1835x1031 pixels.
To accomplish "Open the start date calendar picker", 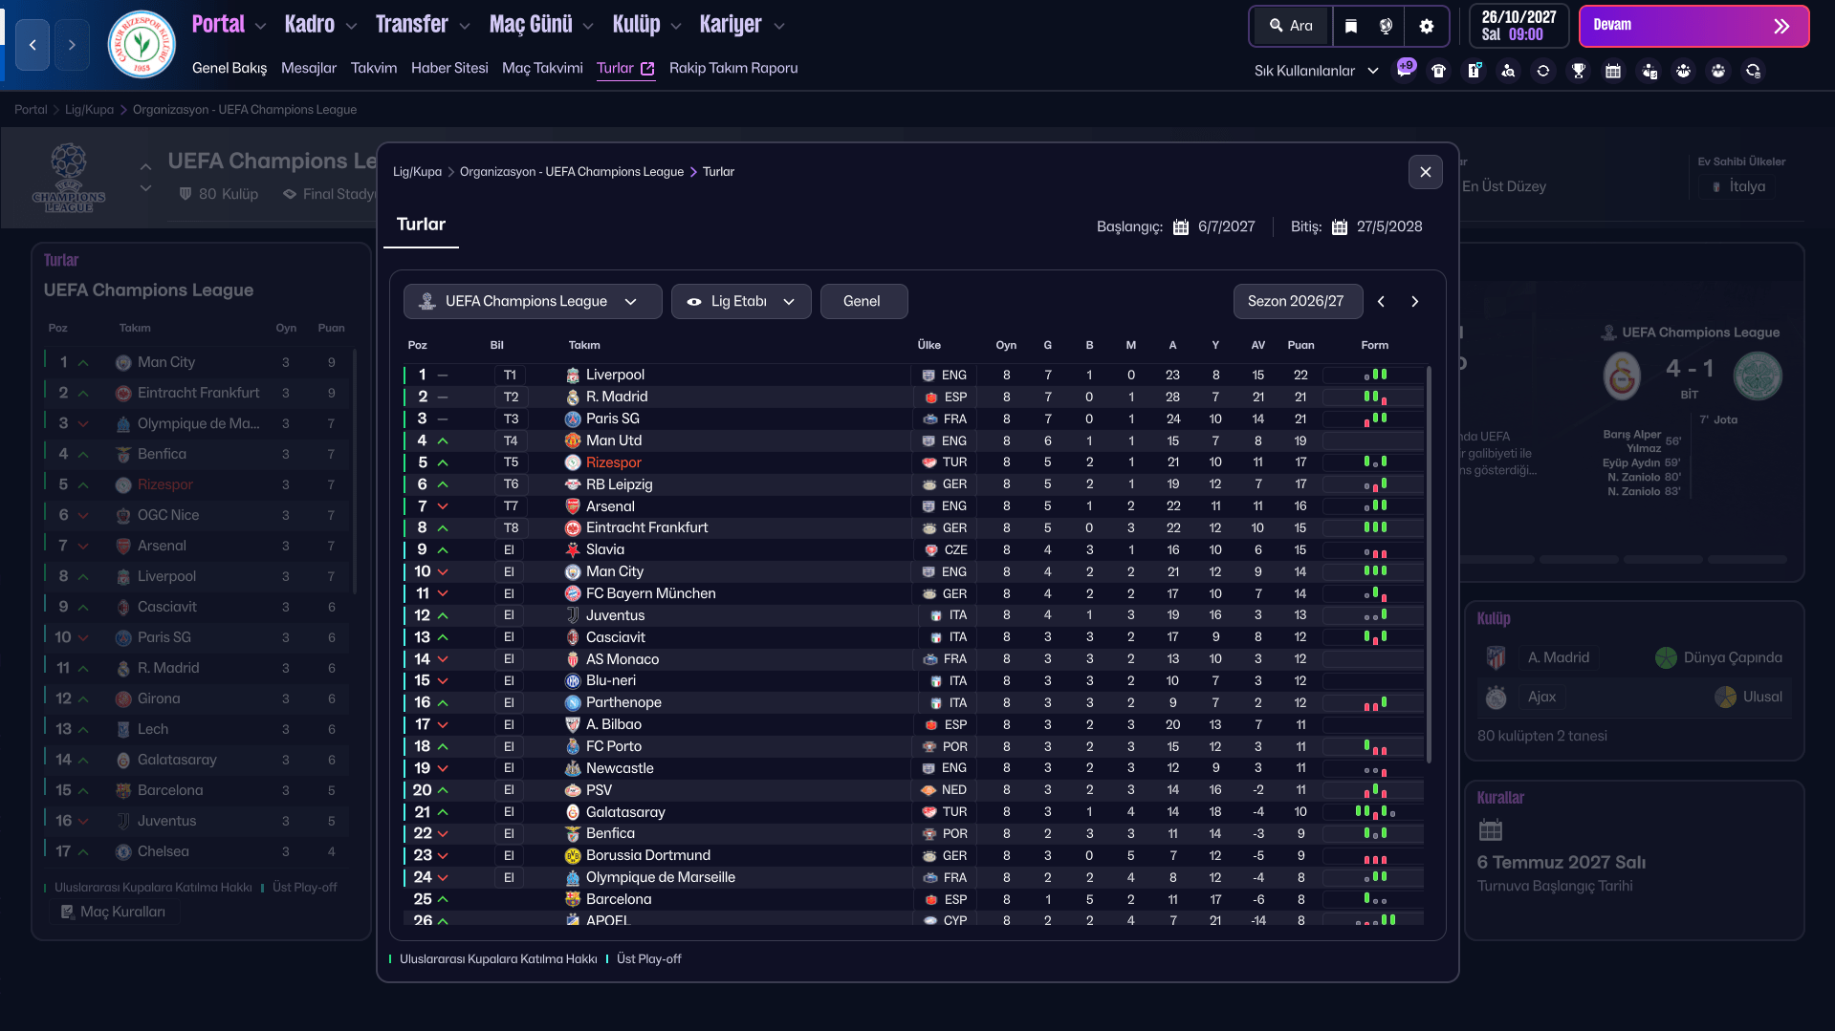I will (1181, 227).
